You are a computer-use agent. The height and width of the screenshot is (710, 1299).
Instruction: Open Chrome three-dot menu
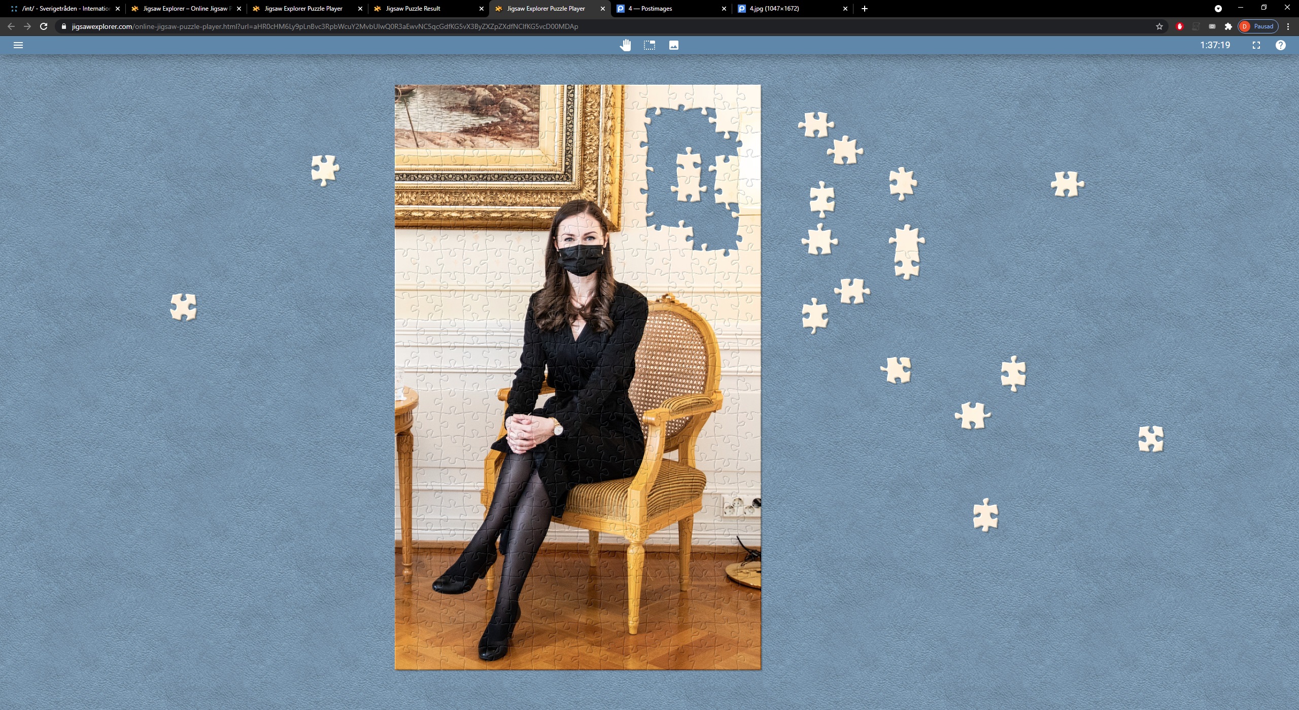(x=1288, y=26)
